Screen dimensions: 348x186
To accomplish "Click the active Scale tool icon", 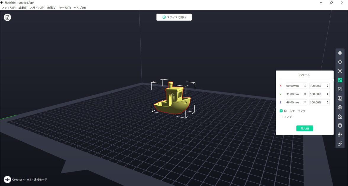I will 340,80.
